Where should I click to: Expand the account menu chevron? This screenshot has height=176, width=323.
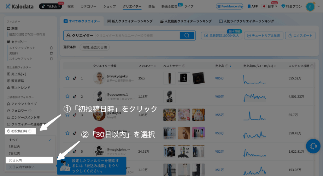tap(319, 6)
